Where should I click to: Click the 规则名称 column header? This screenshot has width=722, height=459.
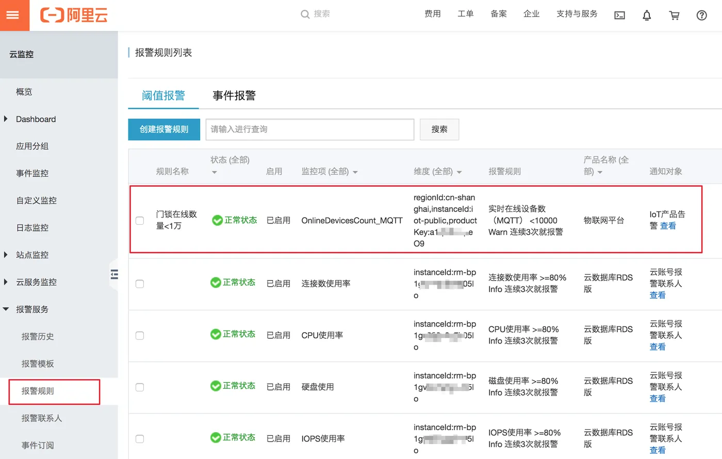click(172, 171)
